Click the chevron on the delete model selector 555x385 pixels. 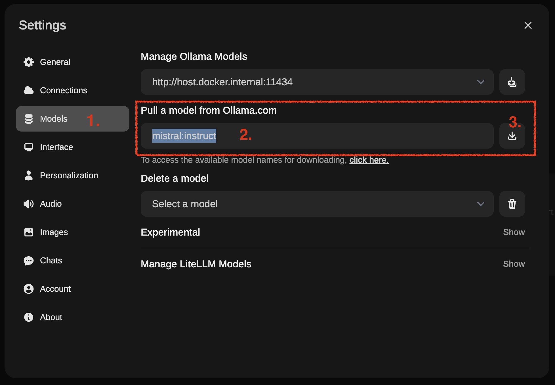coord(481,204)
